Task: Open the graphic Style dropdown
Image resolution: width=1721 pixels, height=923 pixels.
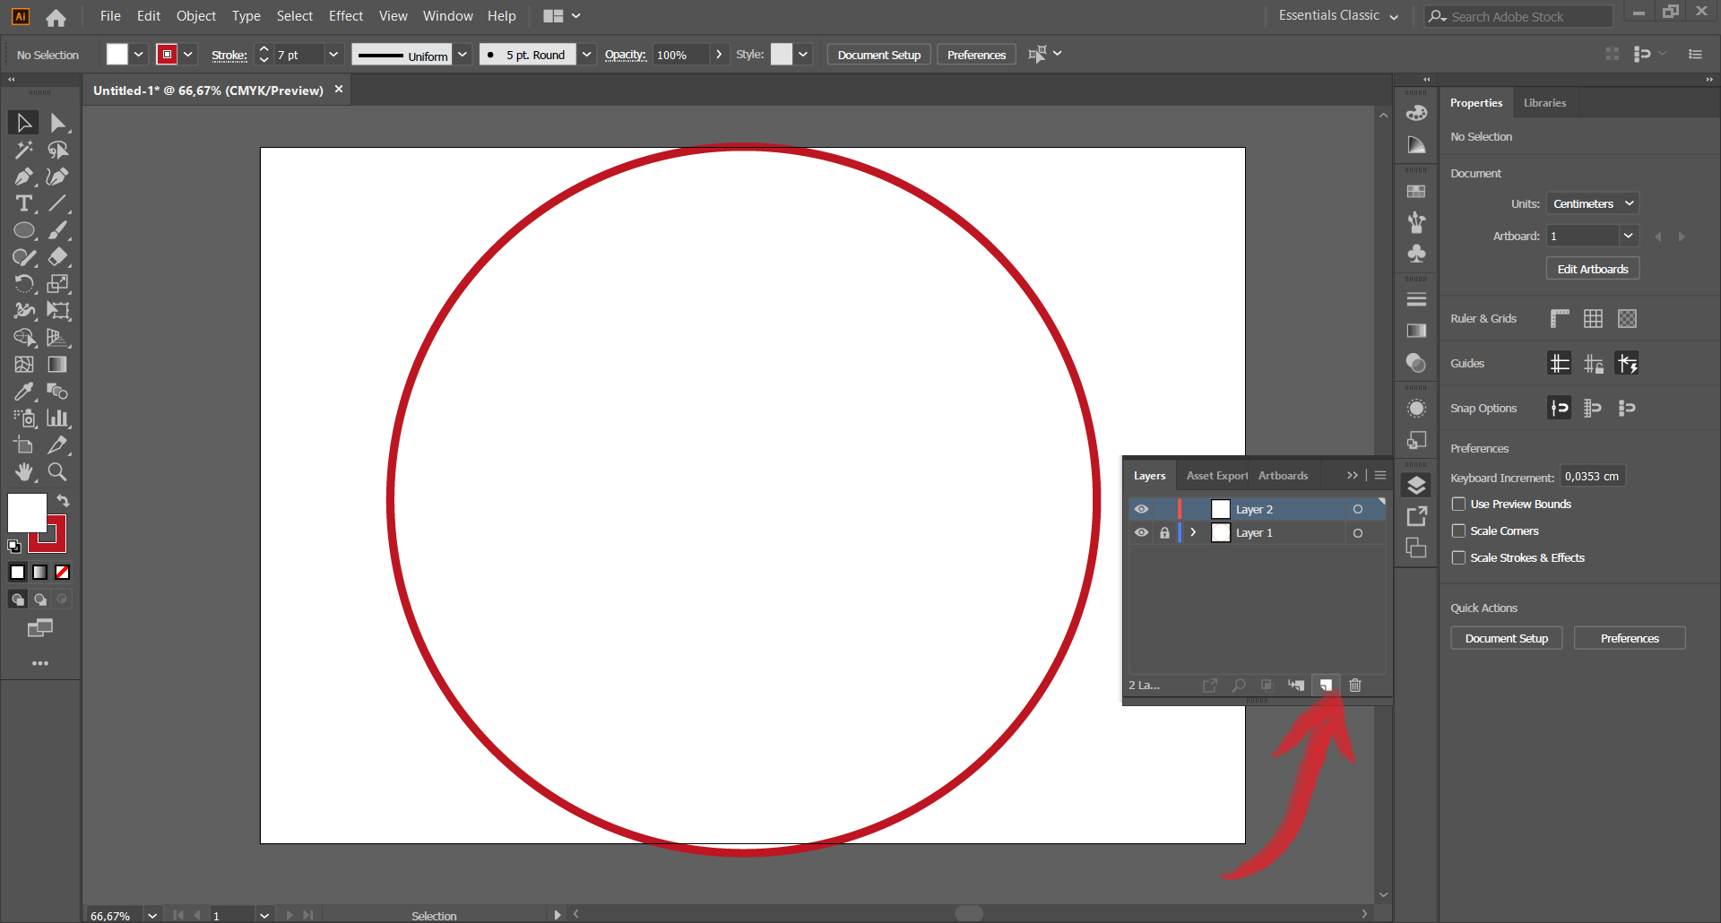Action: pyautogui.click(x=803, y=55)
